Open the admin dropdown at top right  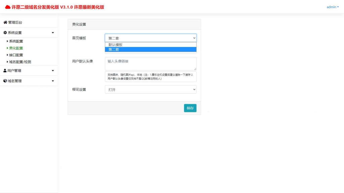point(332,6)
